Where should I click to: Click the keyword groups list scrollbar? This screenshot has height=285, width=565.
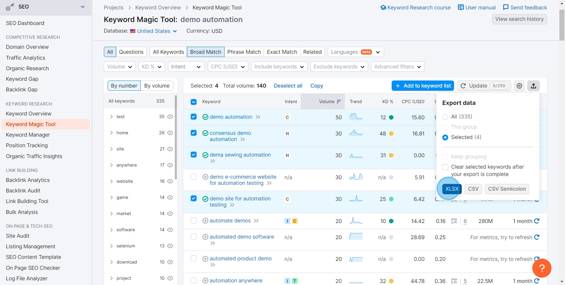tap(176, 137)
